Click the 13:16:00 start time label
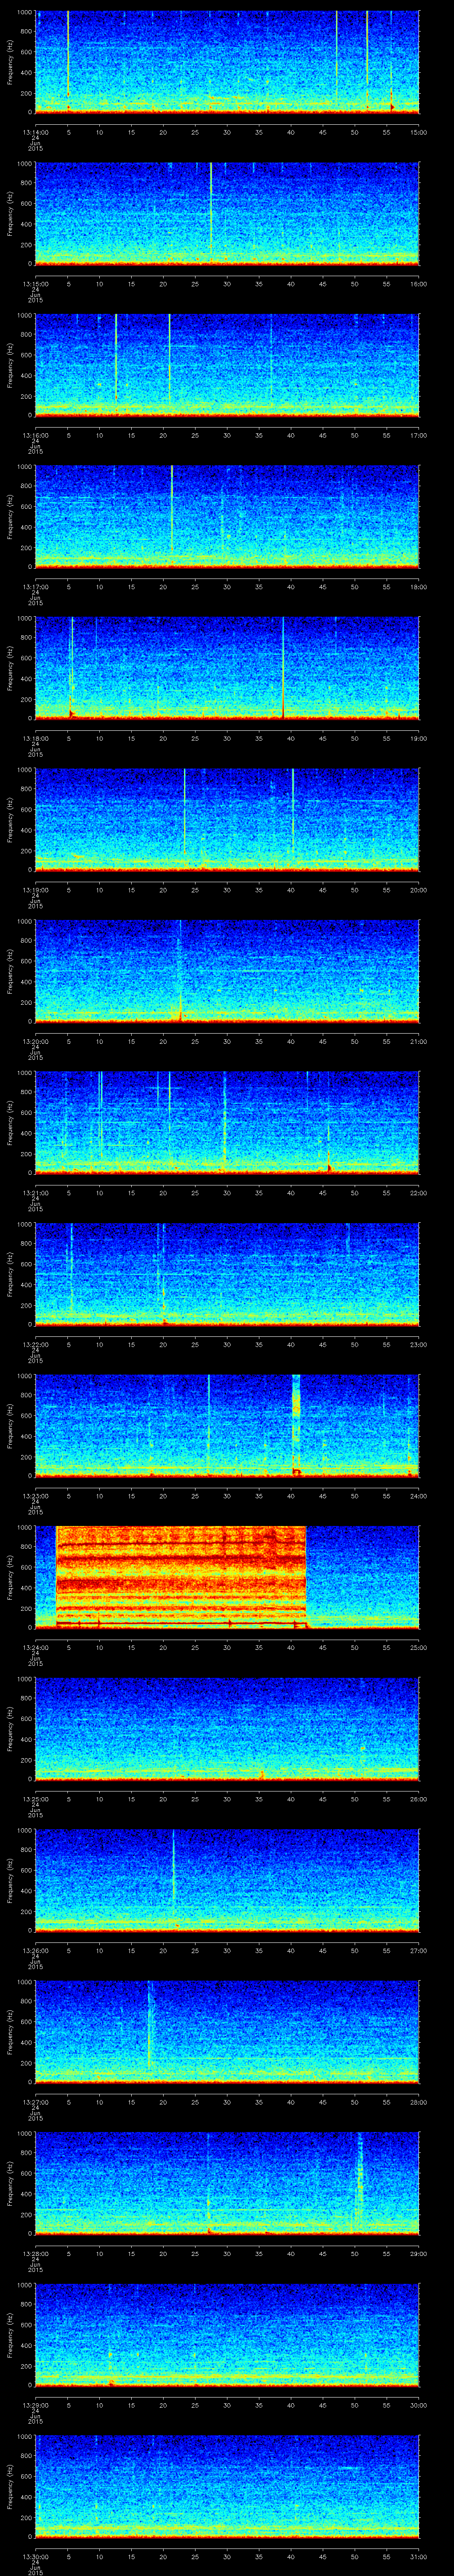The height and width of the screenshot is (2576, 454). point(35,435)
